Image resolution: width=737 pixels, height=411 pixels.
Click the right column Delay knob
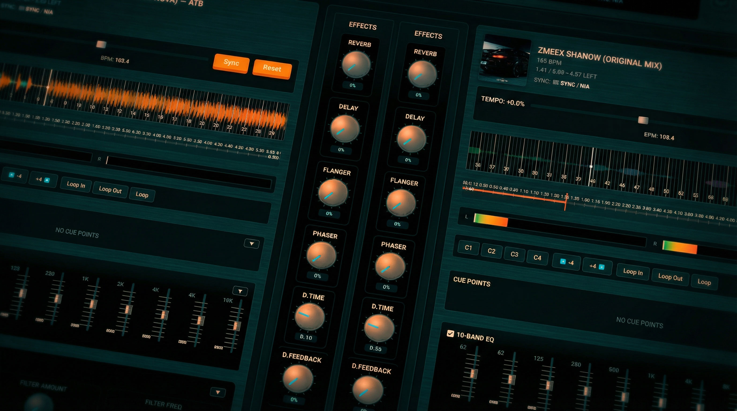pos(411,139)
